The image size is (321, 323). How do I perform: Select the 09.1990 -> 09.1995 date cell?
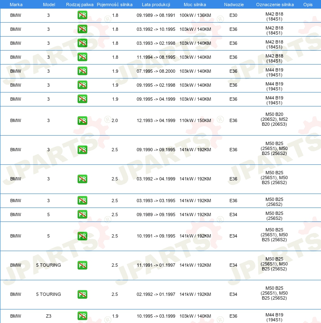[156, 150]
